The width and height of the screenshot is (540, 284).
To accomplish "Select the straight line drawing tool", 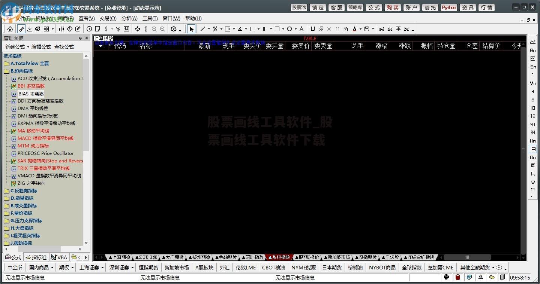I will tap(203, 29).
